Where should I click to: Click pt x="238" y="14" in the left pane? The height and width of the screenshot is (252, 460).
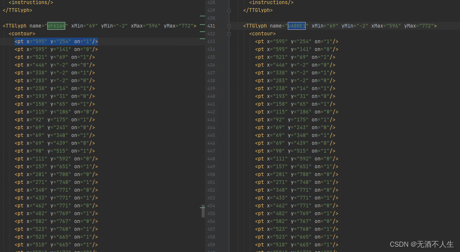55,88
